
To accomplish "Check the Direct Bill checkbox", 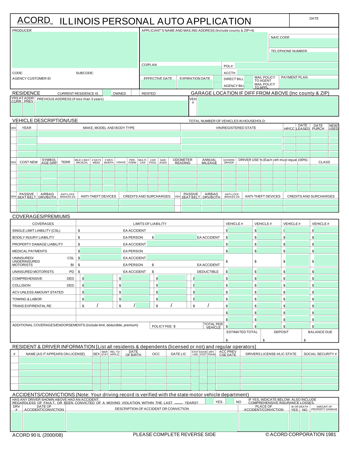I will coord(218,79).
